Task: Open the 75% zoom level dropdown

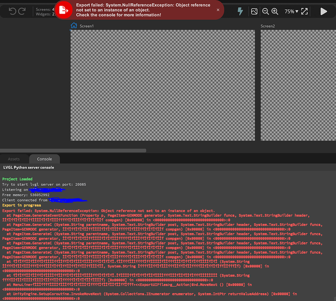Action: (291, 11)
